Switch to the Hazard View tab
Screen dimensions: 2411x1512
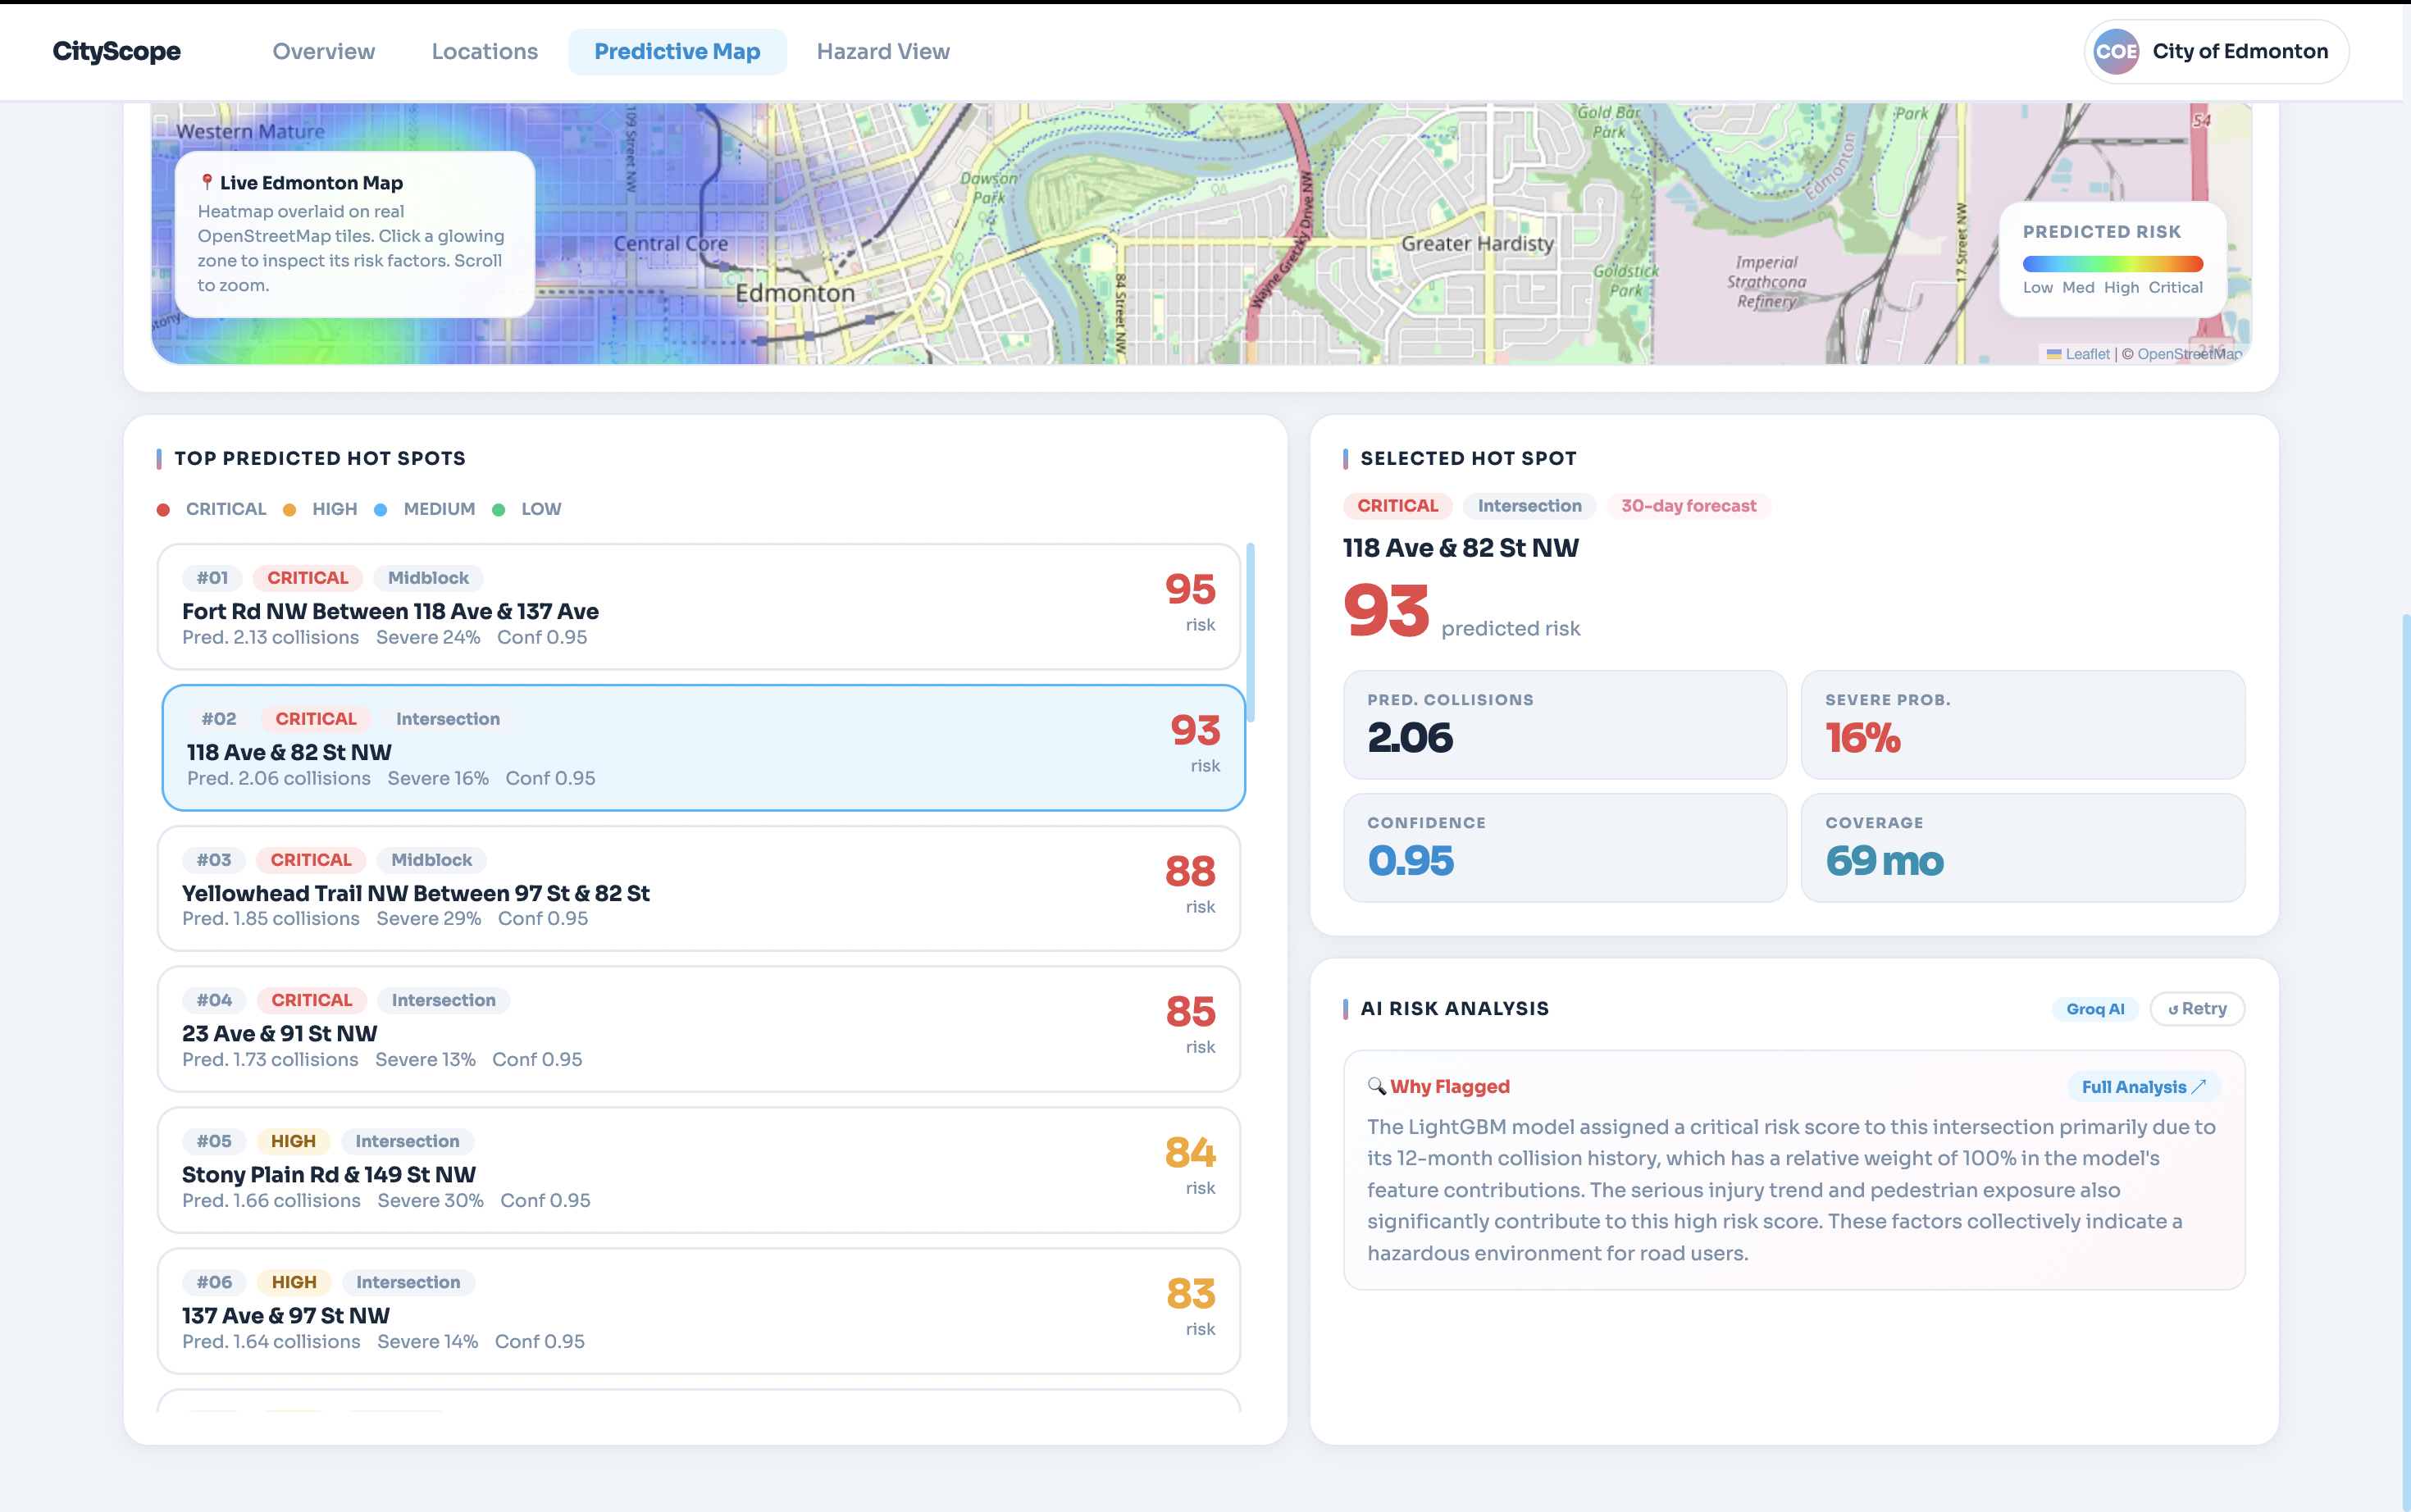pos(882,52)
